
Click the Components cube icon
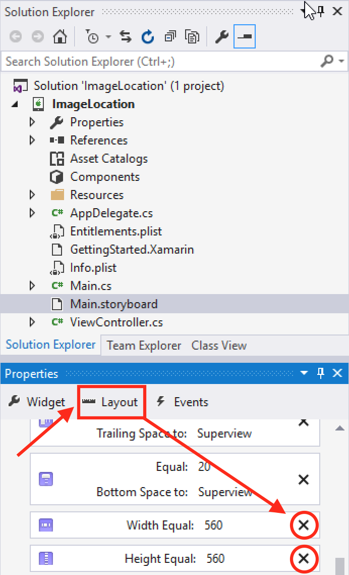tap(57, 177)
